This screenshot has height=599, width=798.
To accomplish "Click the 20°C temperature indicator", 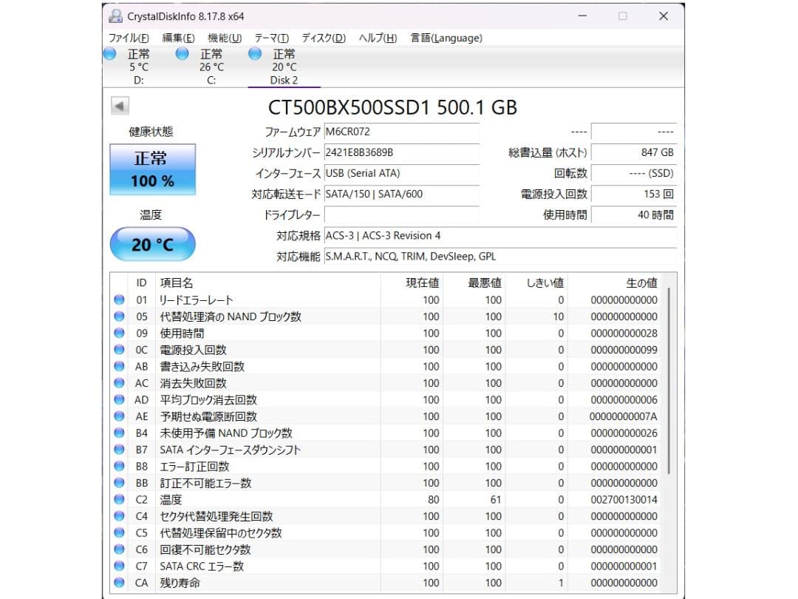I will click(152, 244).
